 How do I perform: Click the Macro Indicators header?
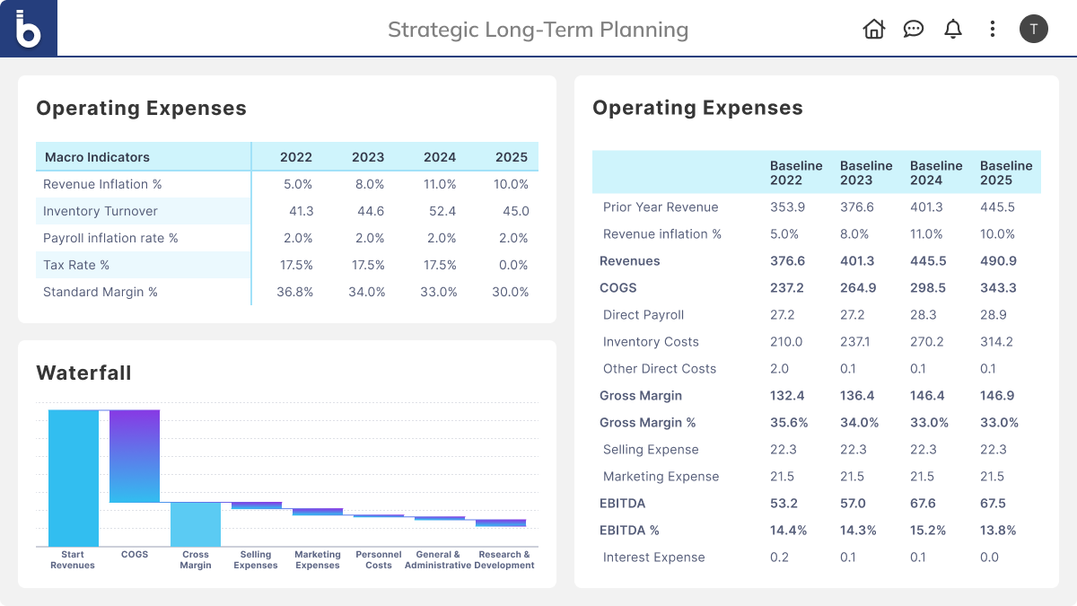(x=97, y=157)
